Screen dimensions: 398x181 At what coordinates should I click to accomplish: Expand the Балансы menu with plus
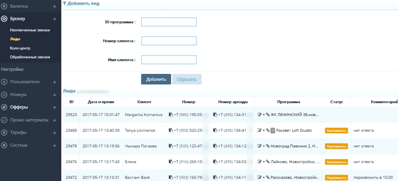tap(54, 6)
